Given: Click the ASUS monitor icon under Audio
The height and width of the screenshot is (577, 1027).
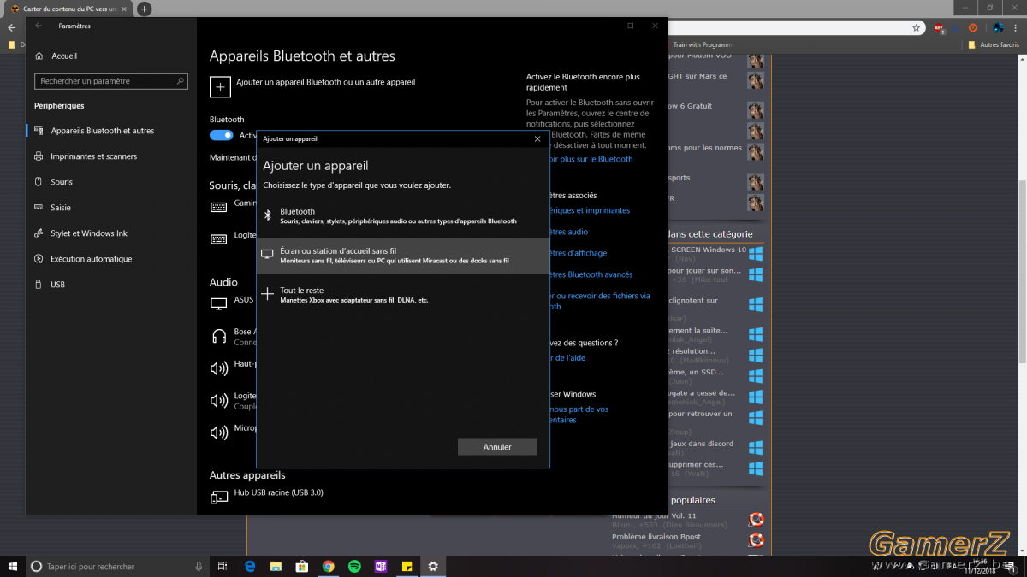Looking at the screenshot, I should [219, 303].
